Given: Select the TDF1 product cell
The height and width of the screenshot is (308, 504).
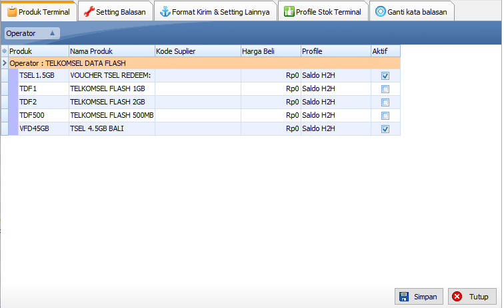Looking at the screenshot, I should click(x=43, y=88).
